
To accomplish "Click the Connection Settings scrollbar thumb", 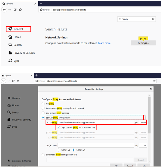I will (149, 115).
